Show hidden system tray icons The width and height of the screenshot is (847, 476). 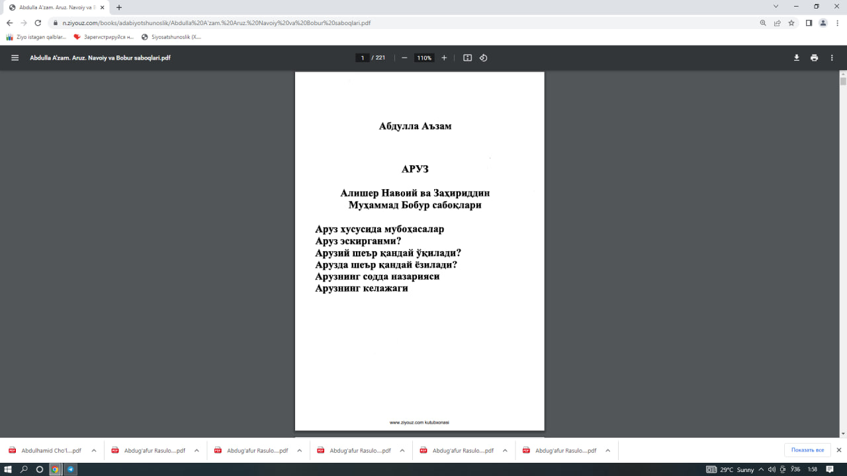tap(761, 469)
